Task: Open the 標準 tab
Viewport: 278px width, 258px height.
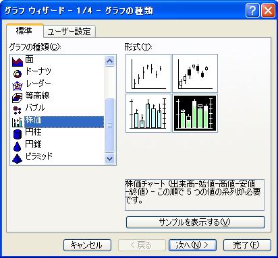Action: coord(24,30)
